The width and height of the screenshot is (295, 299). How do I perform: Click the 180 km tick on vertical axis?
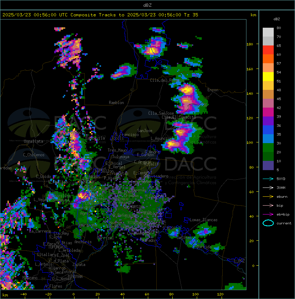click(250, 44)
